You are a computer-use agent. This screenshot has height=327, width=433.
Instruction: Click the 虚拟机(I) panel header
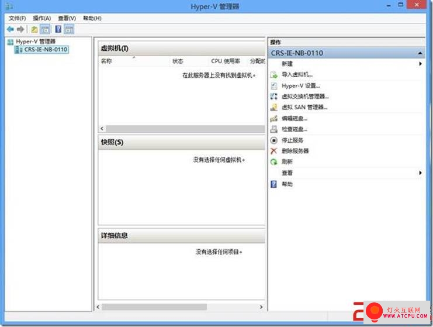point(181,49)
